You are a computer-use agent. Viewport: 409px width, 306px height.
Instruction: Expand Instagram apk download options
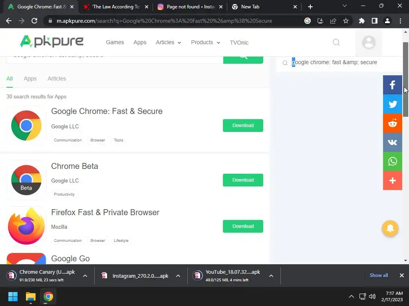[x=178, y=276]
